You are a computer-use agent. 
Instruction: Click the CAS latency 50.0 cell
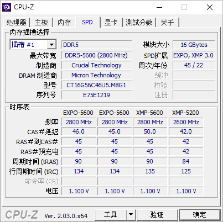point(150,131)
